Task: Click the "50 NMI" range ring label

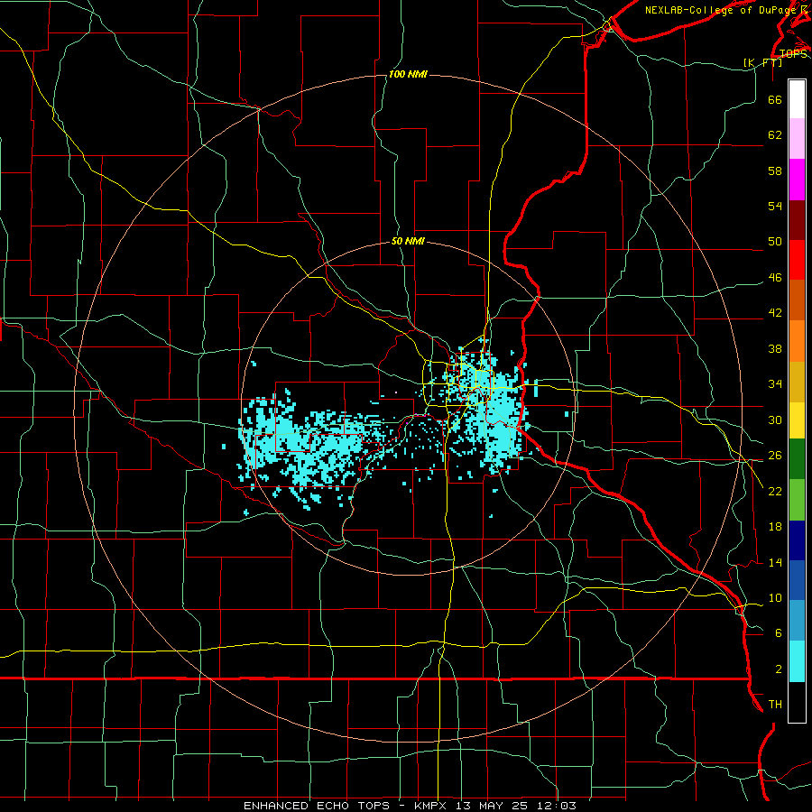Action: pyautogui.click(x=408, y=241)
